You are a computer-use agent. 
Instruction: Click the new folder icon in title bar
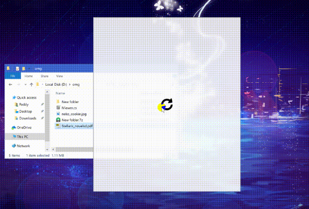click(x=24, y=69)
